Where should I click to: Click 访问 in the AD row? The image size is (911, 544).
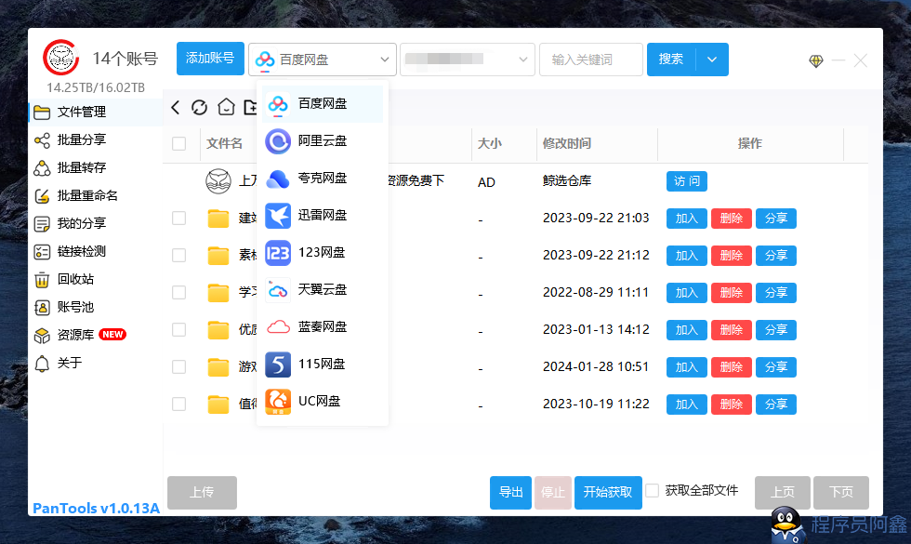[x=687, y=181]
